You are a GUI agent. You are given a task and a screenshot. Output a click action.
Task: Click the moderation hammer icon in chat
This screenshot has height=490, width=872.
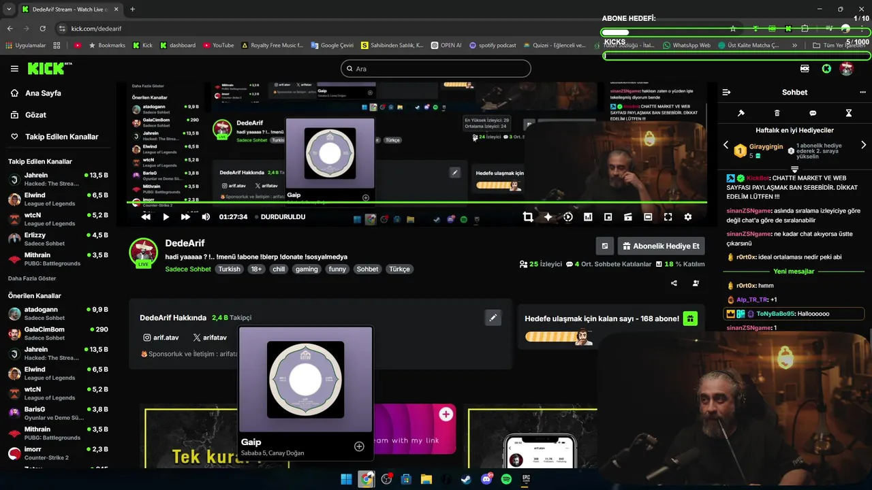tap(741, 113)
